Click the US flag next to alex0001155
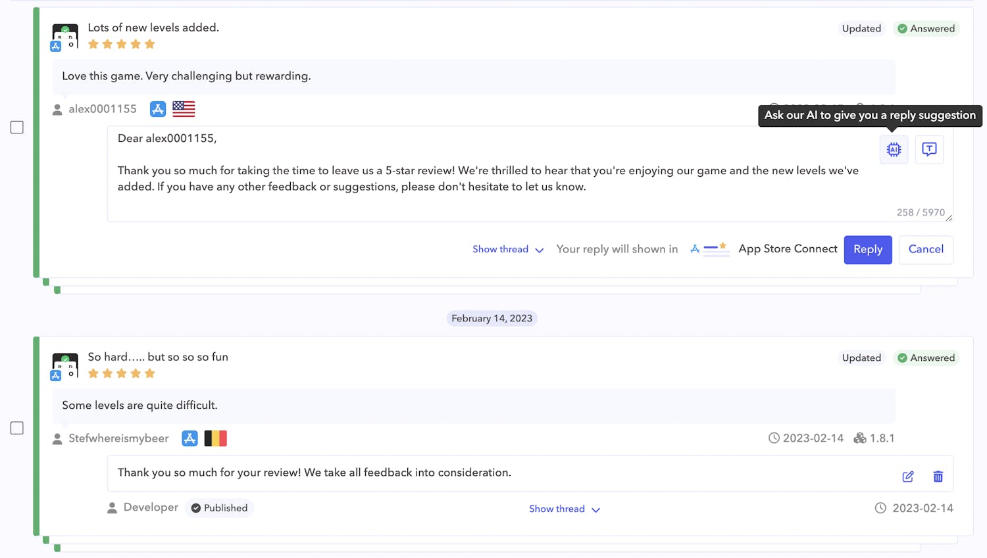 click(183, 109)
